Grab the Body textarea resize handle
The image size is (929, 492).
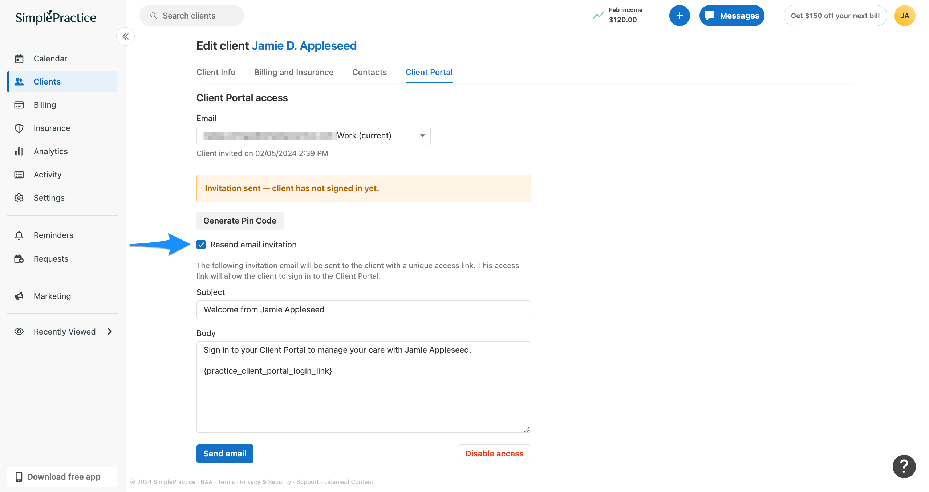[527, 429]
